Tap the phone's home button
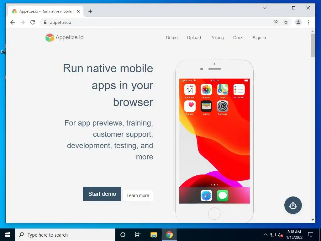321x241 pixels. pyautogui.click(x=214, y=213)
